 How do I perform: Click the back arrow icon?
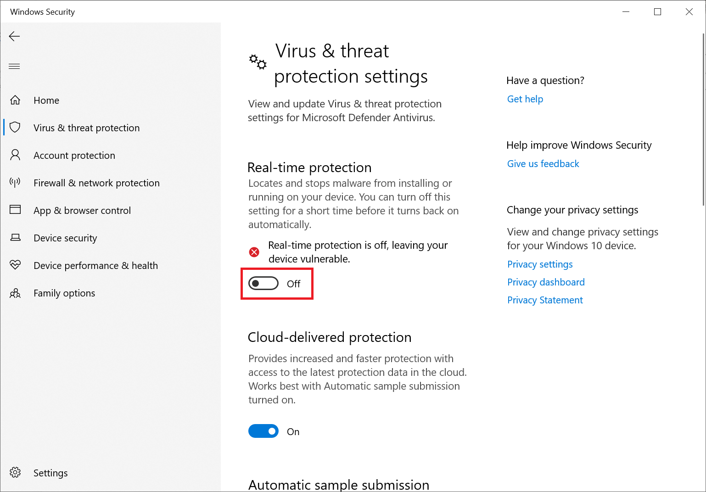pos(15,36)
